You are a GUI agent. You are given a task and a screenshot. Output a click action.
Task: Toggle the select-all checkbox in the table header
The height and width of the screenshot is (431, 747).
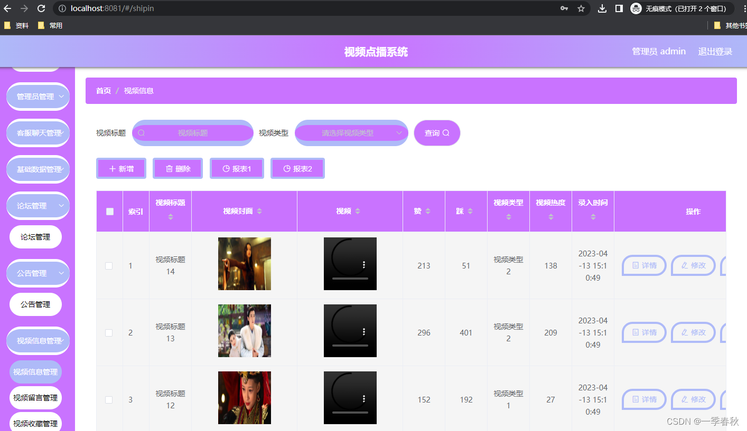pyautogui.click(x=109, y=211)
